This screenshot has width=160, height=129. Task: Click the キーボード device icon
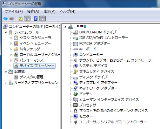point(75,49)
